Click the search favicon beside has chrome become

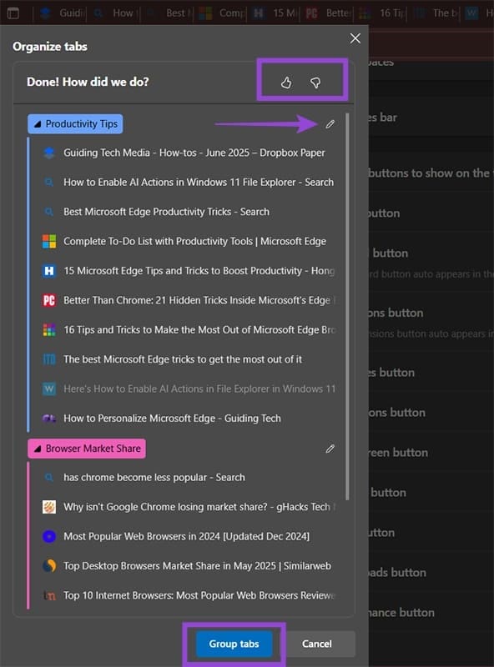[x=49, y=477]
